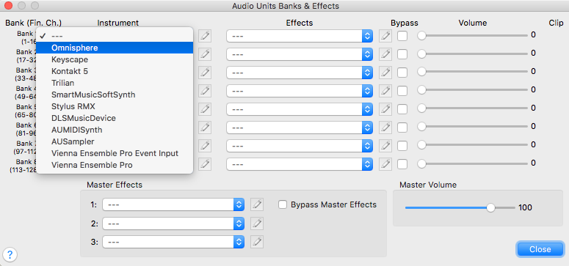
Task: Click the pencil icon beside Master Effect 3
Action: pyautogui.click(x=257, y=241)
